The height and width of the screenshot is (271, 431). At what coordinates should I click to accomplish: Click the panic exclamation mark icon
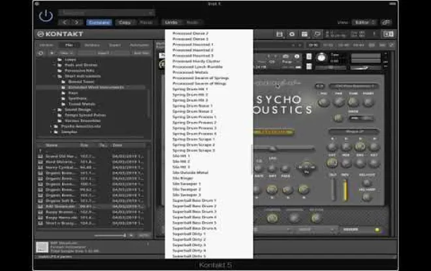coord(374,34)
